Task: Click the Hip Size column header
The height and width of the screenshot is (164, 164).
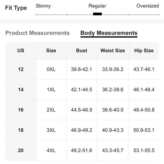Action: pos(144,51)
